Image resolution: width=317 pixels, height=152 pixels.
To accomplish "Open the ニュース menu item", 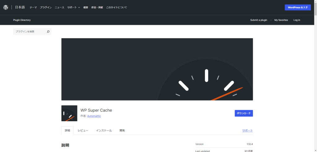I will [59, 7].
